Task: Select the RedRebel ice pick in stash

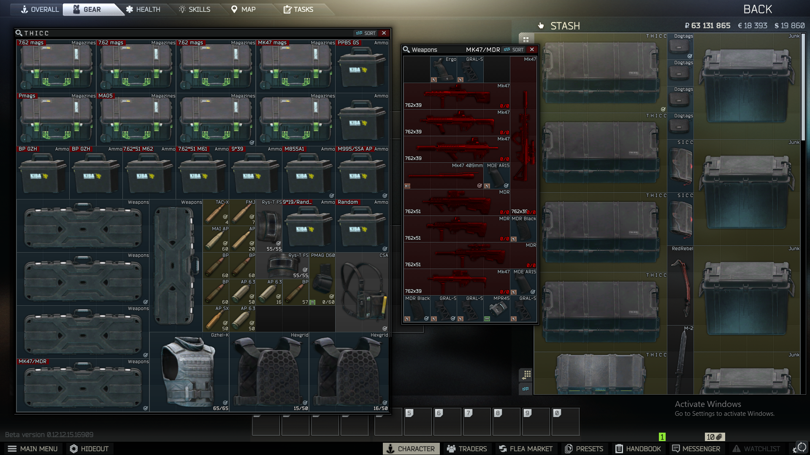Action: (x=680, y=285)
